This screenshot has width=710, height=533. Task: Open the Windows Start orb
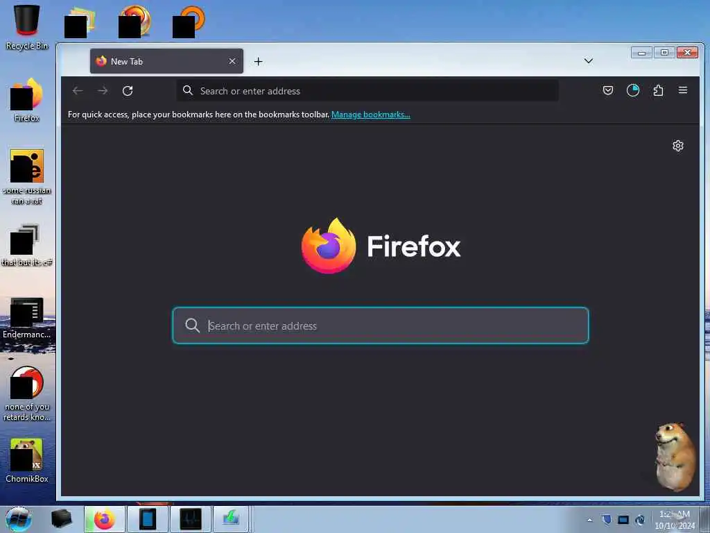point(19,519)
